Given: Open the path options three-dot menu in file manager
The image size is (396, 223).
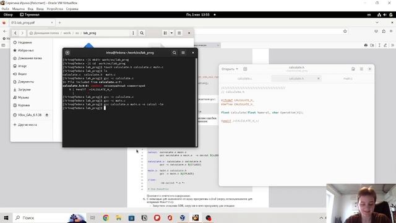Looking at the screenshot, I should coord(133,33).
